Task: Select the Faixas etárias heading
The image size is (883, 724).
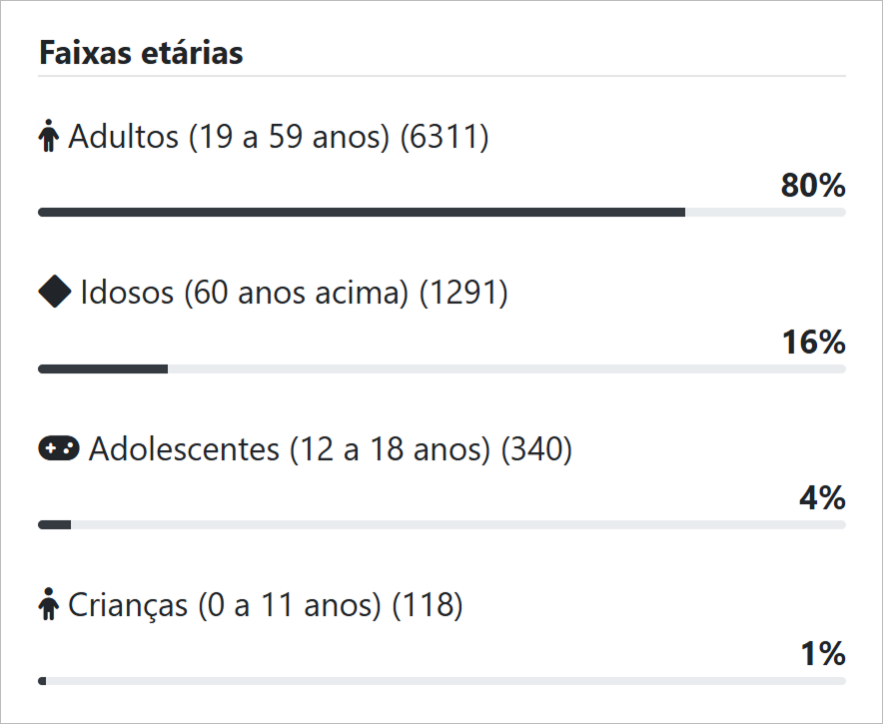Action: (x=141, y=53)
